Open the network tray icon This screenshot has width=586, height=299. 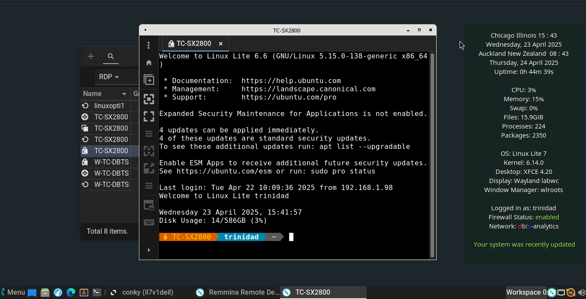(561, 293)
